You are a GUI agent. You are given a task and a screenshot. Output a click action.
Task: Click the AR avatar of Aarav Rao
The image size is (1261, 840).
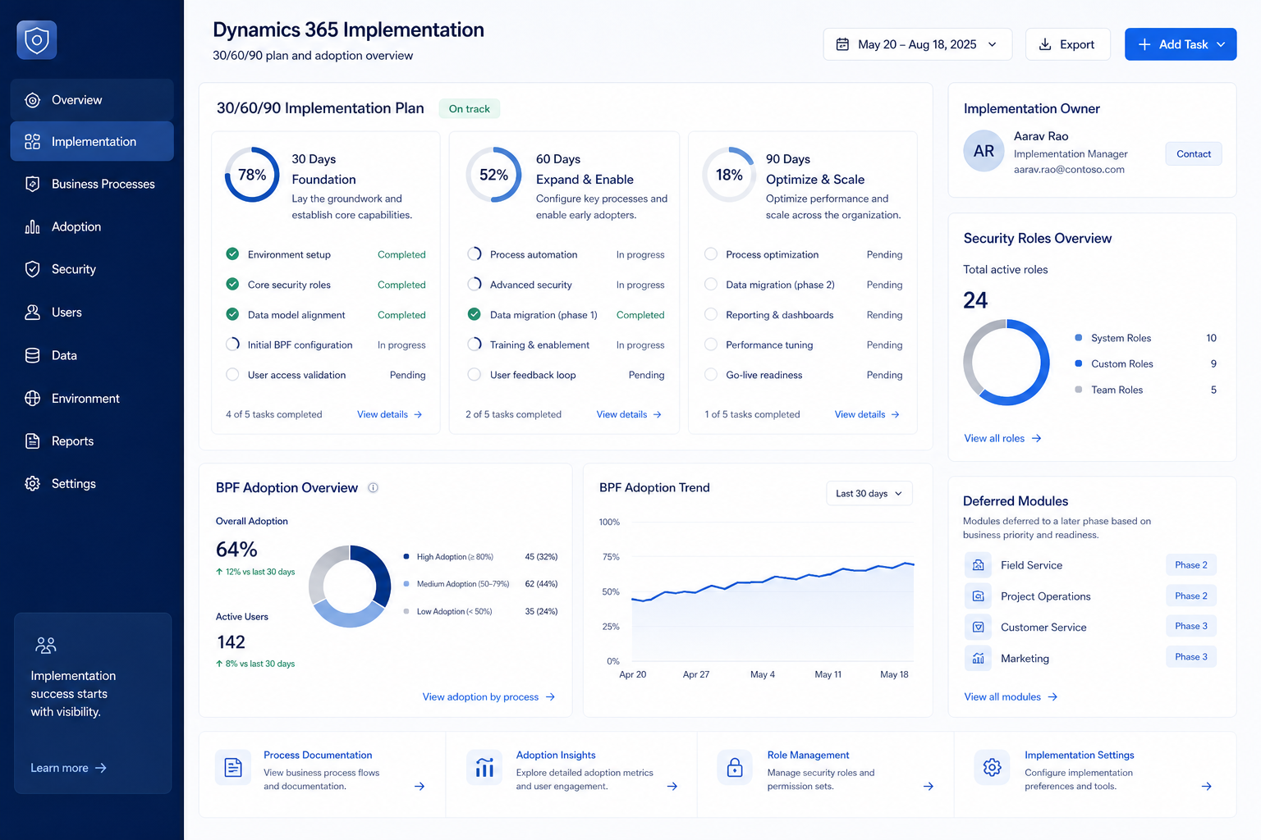point(984,151)
